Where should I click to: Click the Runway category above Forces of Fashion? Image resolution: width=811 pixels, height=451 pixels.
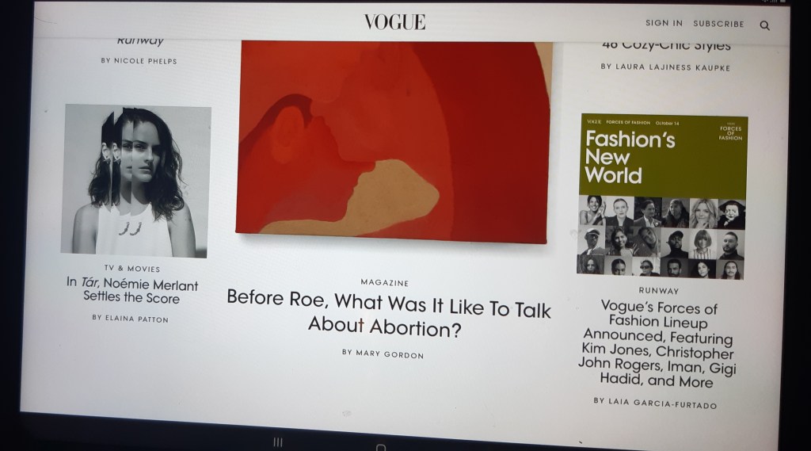659,291
